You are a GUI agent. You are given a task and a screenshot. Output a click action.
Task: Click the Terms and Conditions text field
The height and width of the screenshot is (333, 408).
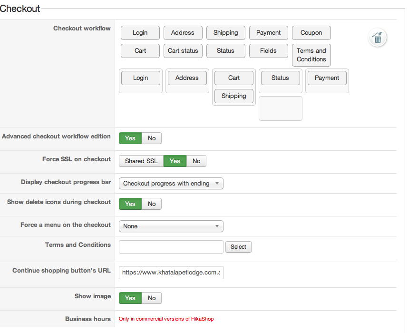(x=171, y=247)
